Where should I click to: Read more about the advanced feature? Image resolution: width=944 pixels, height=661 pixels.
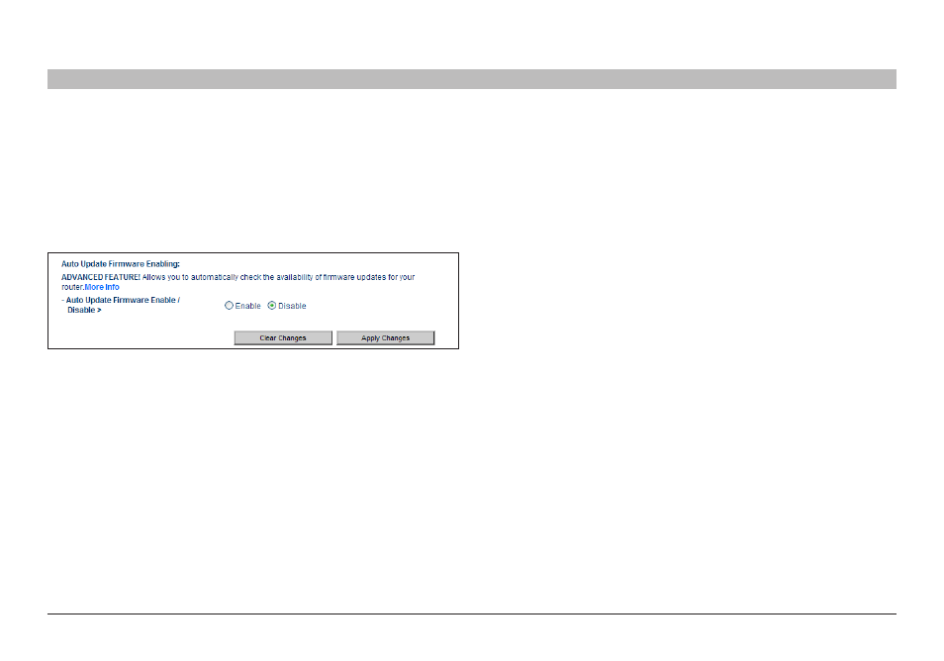(x=102, y=287)
